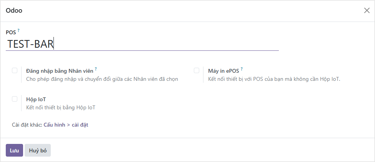Click the Máy in ePOS label text

[223, 71]
